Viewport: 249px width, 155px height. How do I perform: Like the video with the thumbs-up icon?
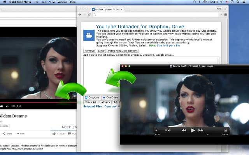click(x=54, y=134)
